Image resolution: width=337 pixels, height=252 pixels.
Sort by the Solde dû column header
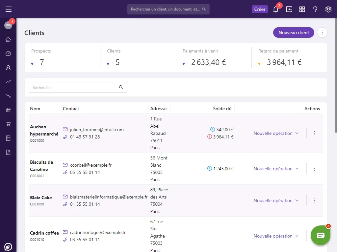[222, 109]
